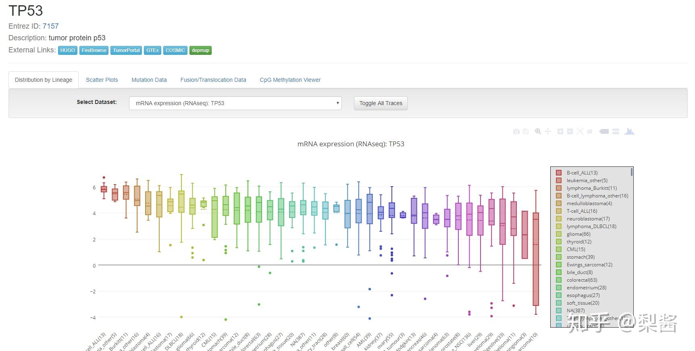Click the zoom out minus icon
This screenshot has width=695, height=351.
(570, 131)
